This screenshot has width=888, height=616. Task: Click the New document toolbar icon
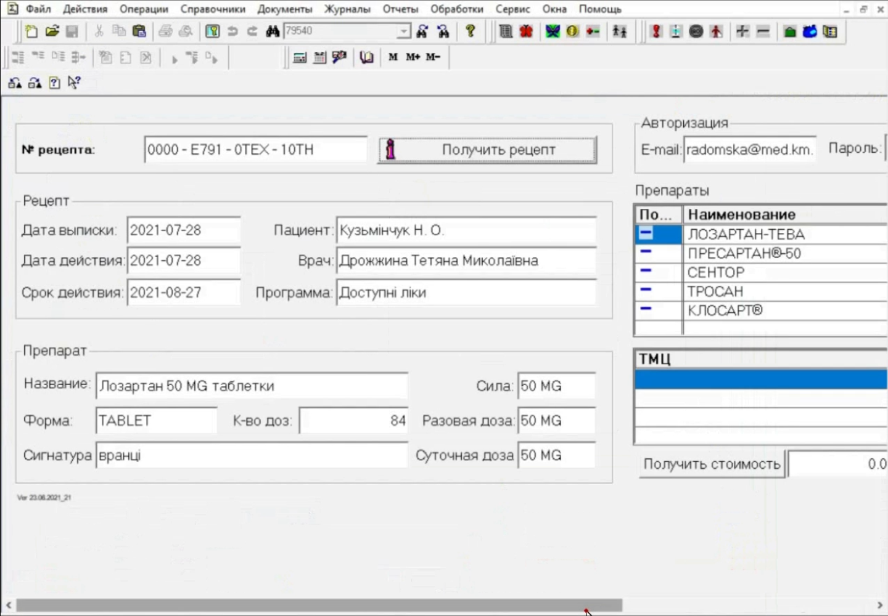coord(31,31)
